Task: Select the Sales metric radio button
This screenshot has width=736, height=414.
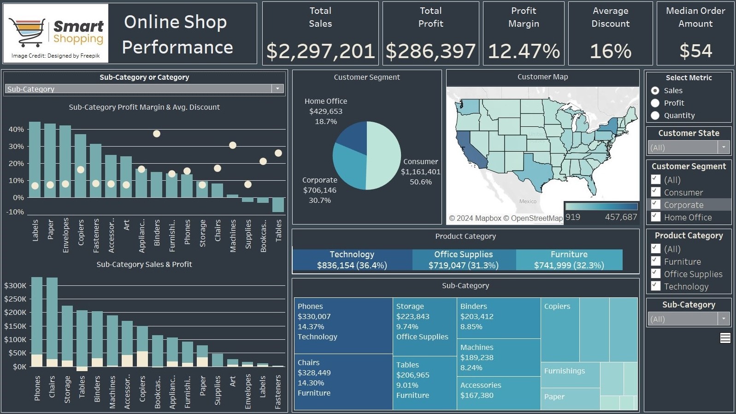Action: (655, 90)
